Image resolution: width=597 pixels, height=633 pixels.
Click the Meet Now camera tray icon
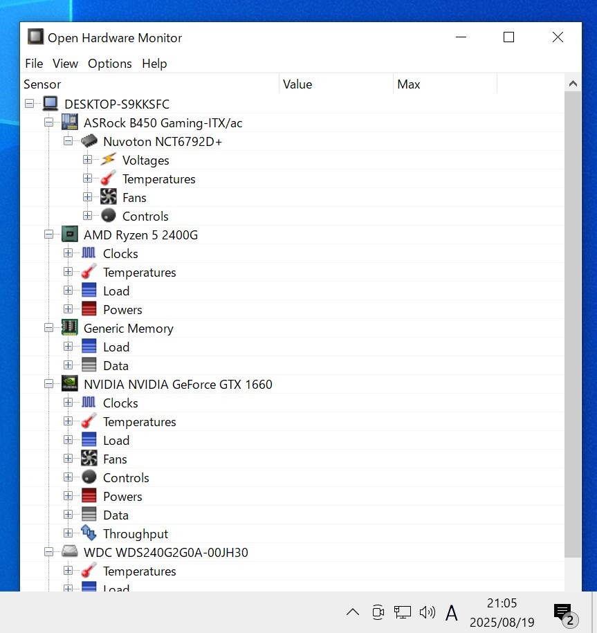point(378,612)
